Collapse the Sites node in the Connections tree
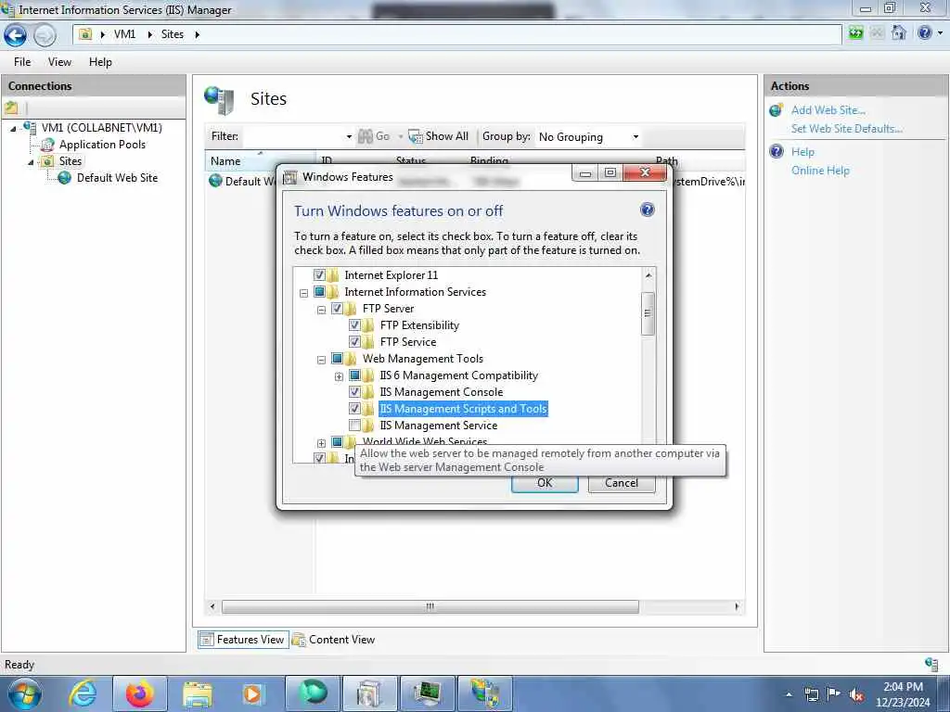Image resolution: width=950 pixels, height=712 pixels. coord(31,162)
